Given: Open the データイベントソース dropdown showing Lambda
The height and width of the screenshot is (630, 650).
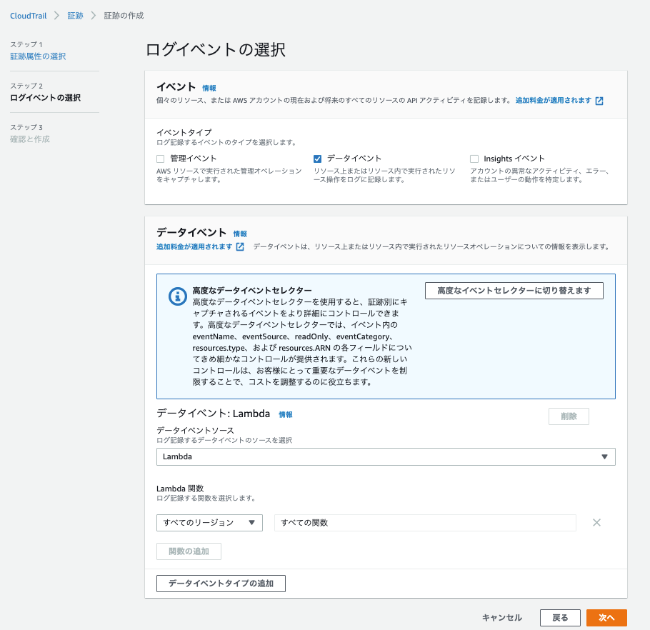Looking at the screenshot, I should [386, 456].
